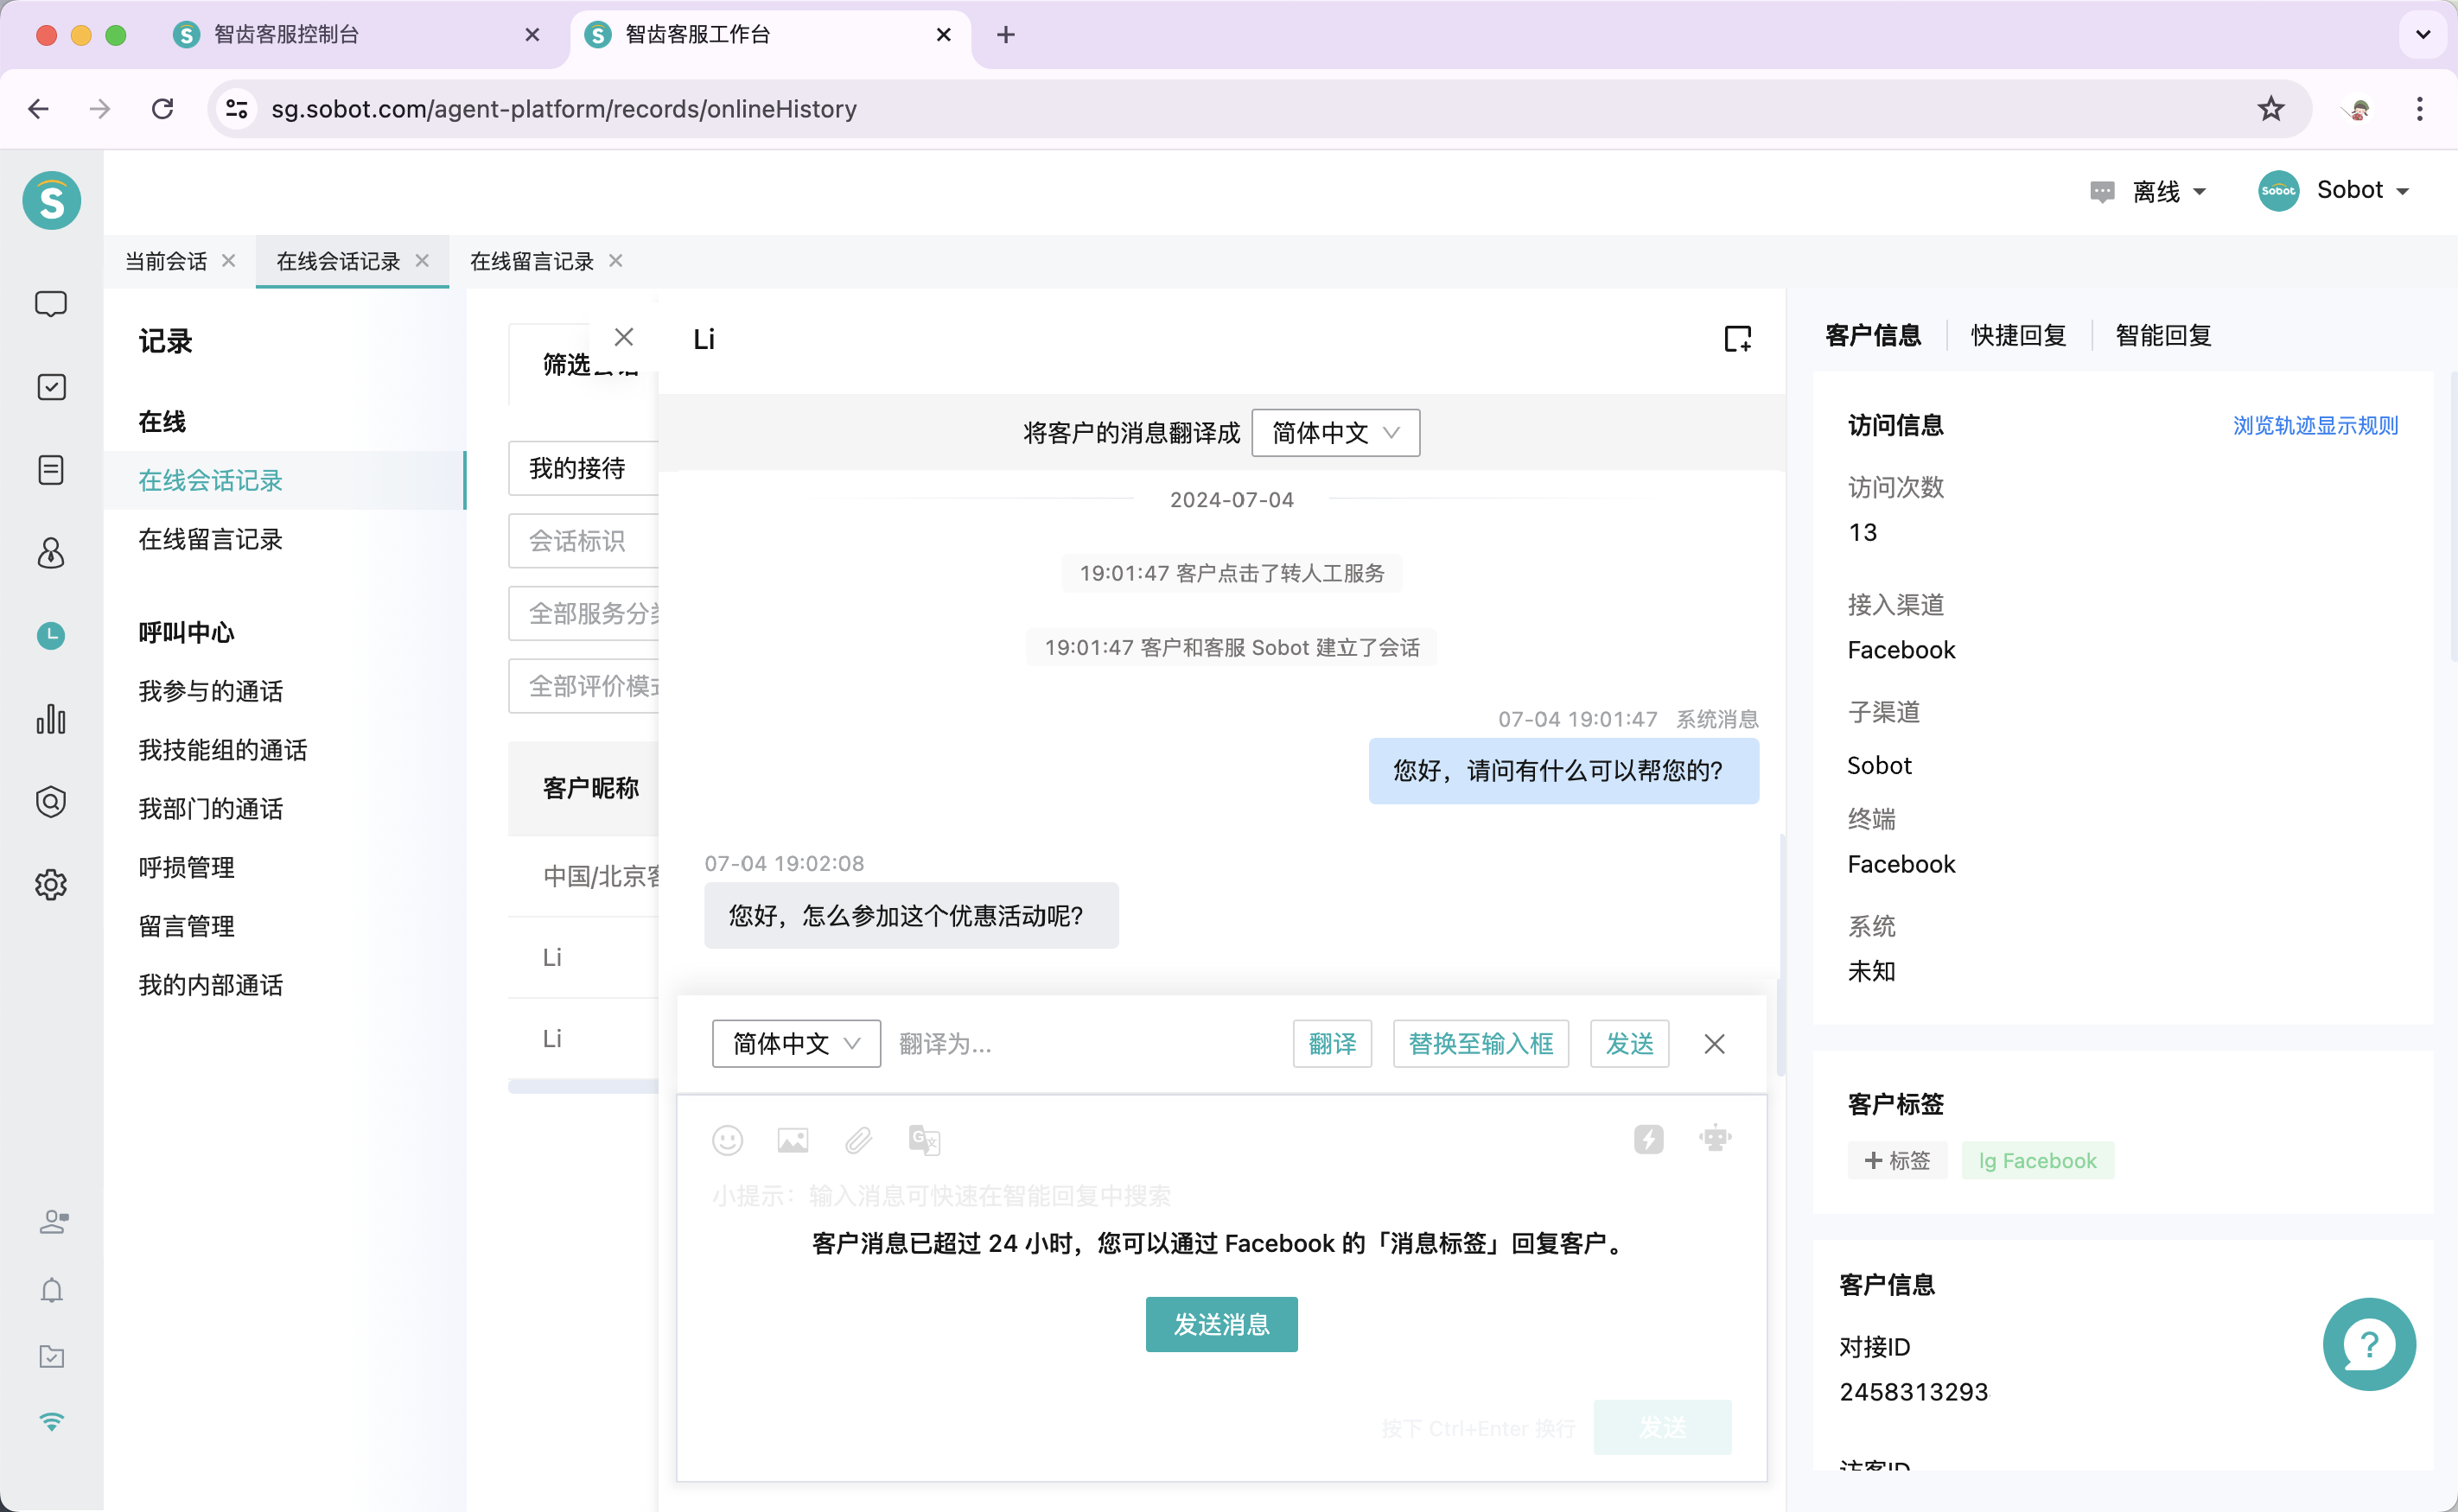Select the 快捷回复 tab
The width and height of the screenshot is (2458, 1512).
[2018, 335]
